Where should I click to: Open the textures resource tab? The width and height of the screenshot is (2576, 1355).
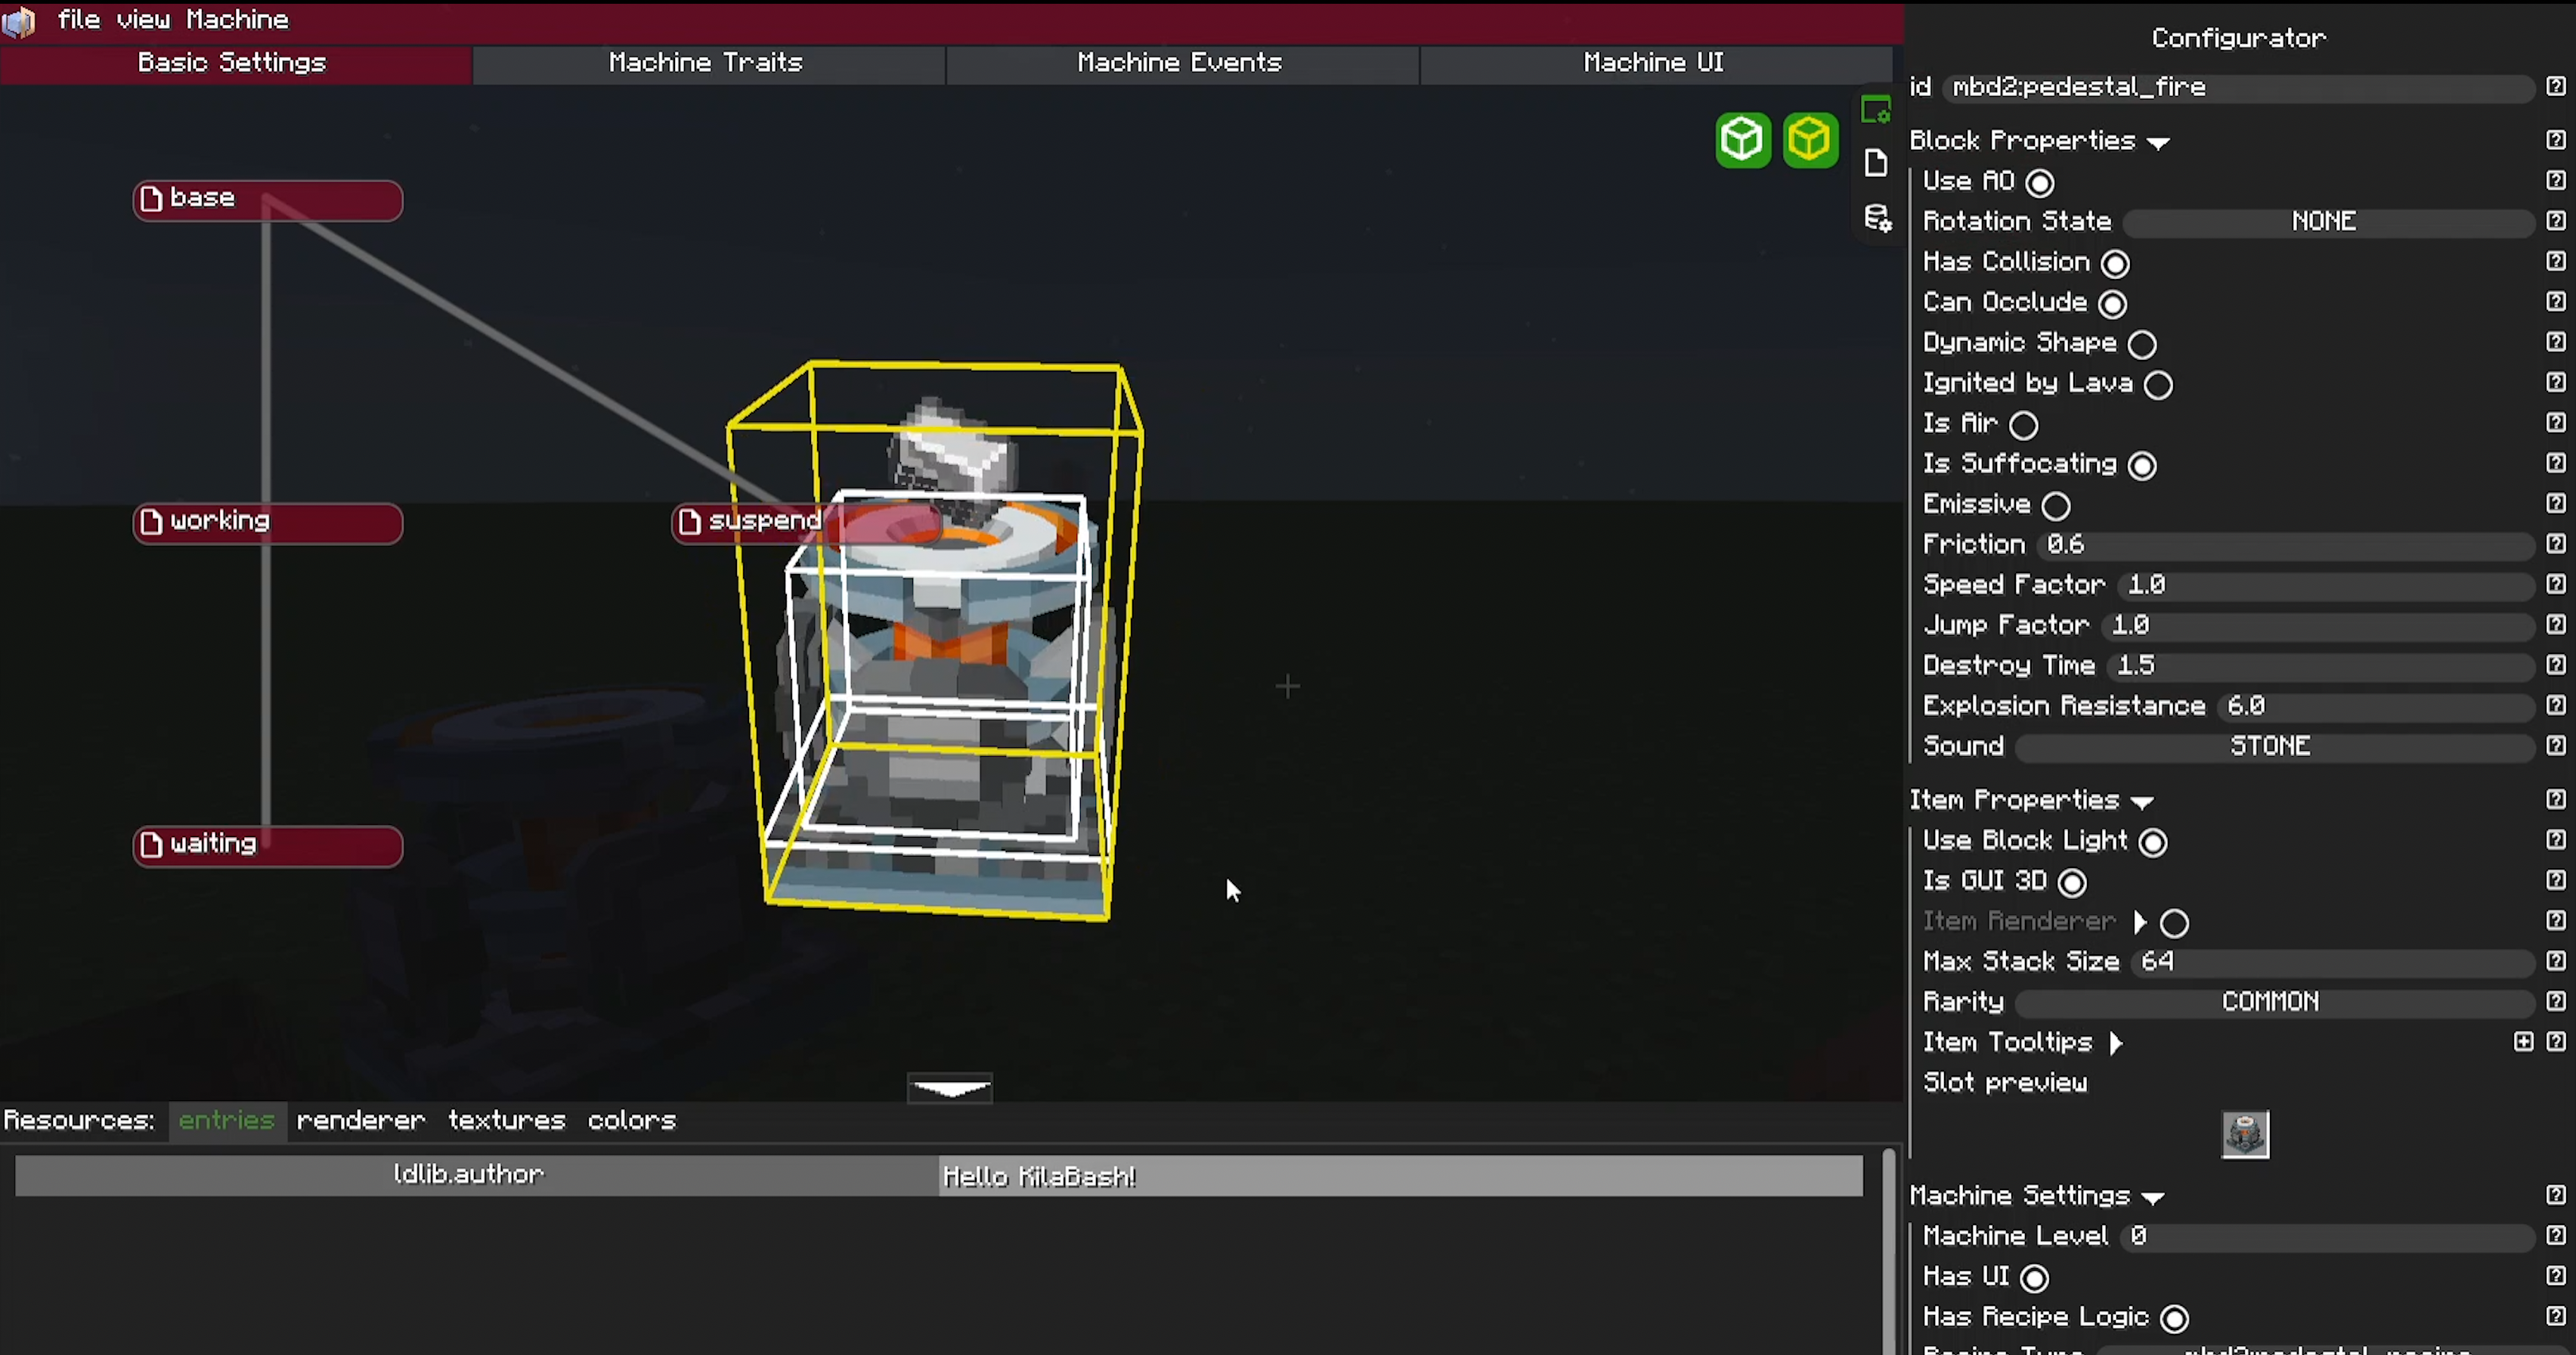(506, 1121)
